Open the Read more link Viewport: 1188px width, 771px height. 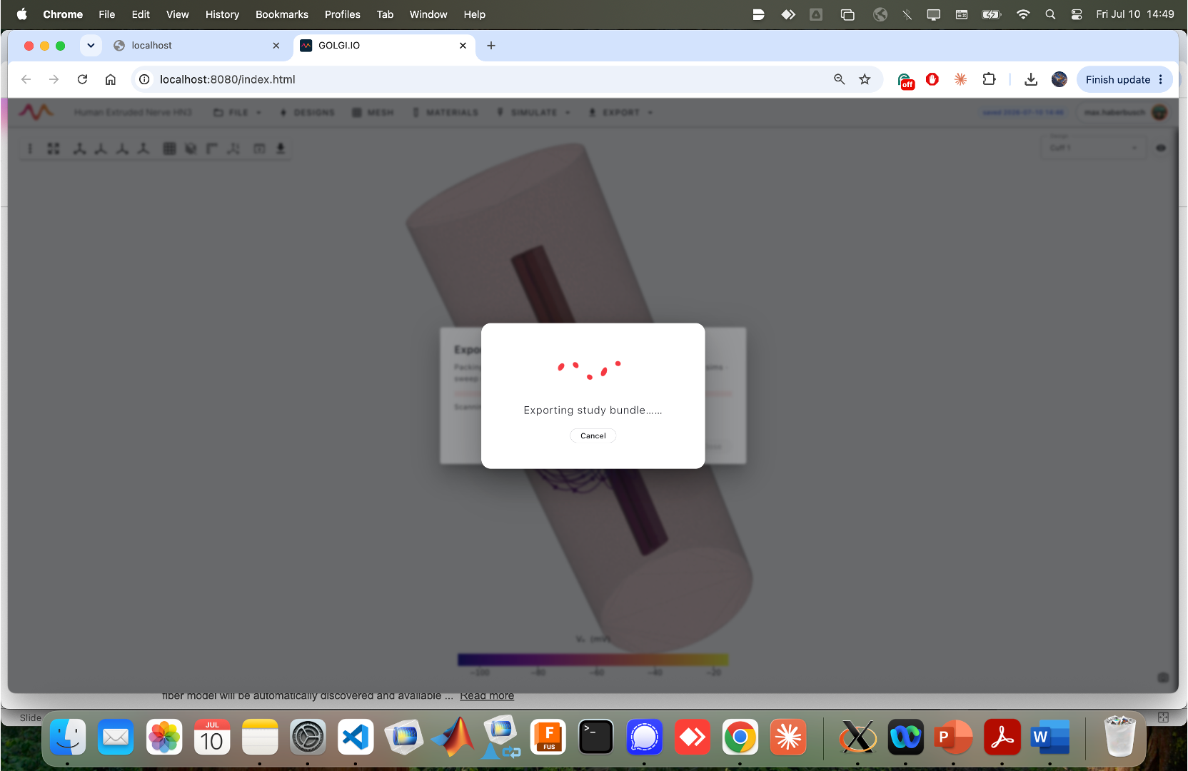tap(487, 695)
